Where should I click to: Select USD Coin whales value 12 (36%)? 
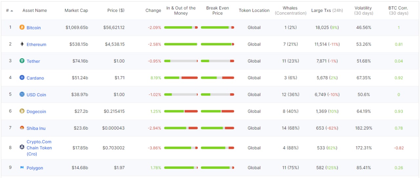click(290, 94)
